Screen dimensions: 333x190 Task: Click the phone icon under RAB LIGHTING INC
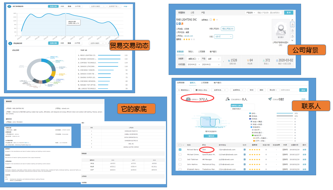pos(183,24)
